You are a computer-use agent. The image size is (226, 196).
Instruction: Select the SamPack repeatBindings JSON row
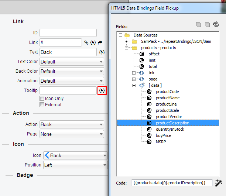[x=176, y=41]
